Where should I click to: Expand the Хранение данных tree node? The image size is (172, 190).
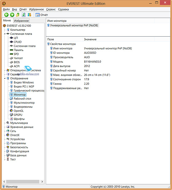(x=5, y=127)
